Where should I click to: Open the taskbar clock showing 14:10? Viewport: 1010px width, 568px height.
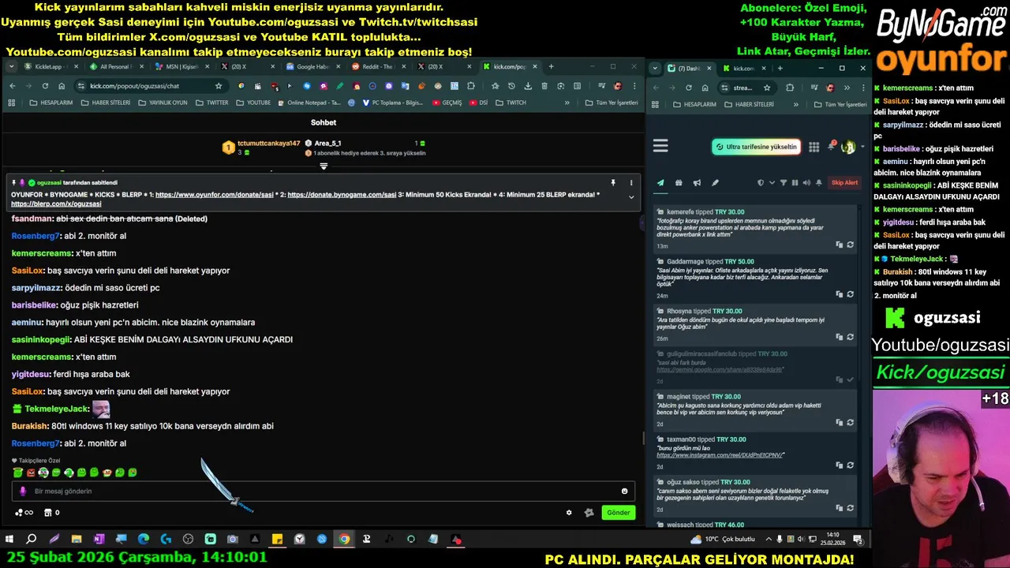point(833,540)
